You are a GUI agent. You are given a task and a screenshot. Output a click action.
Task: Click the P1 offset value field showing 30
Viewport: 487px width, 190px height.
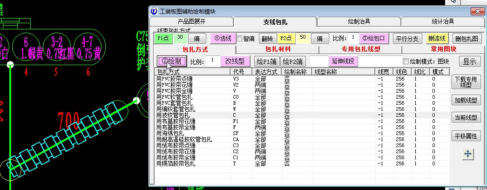click(180, 38)
